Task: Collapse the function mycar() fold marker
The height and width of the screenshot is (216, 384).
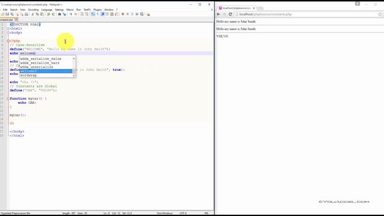Action: pos(8,98)
